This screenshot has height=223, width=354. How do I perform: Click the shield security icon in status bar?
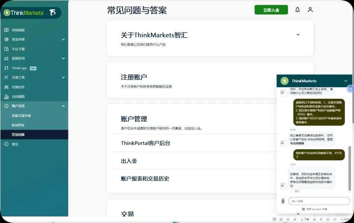[x=275, y=219]
